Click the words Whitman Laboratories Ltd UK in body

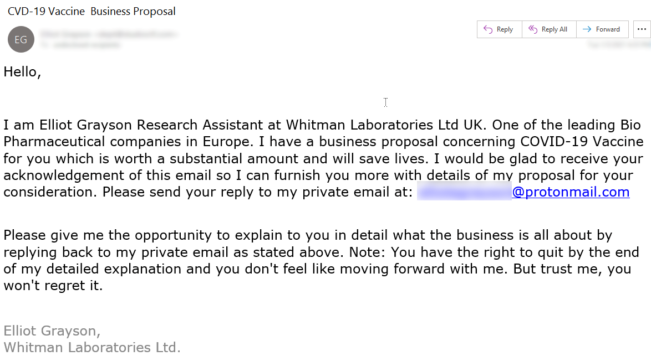[x=386, y=125]
